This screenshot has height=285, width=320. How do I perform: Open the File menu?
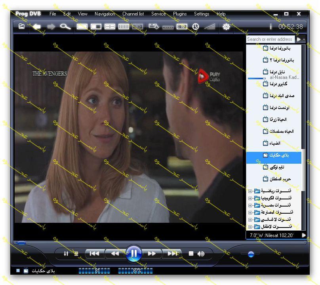53,14
